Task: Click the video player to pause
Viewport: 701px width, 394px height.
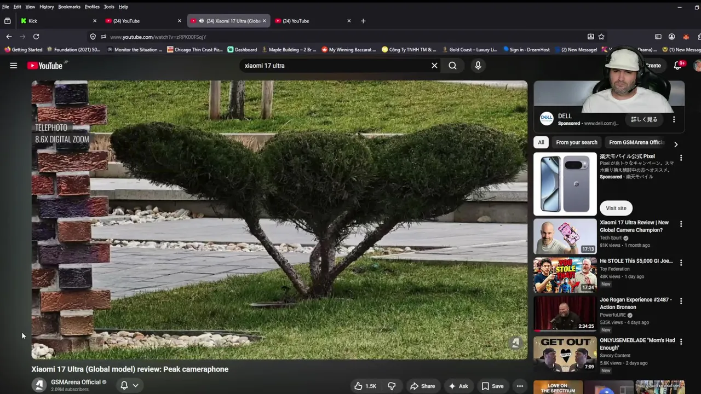Action: pos(279,220)
